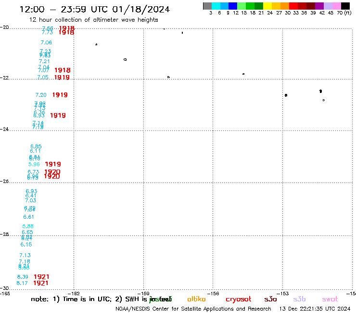The image size is (356, 313).
Task: Click the -20 latitude axis label
Action: tap(4, 27)
